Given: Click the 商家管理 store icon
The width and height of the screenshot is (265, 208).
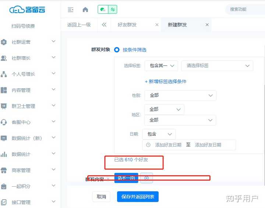Looking at the screenshot, I should 4,171.
